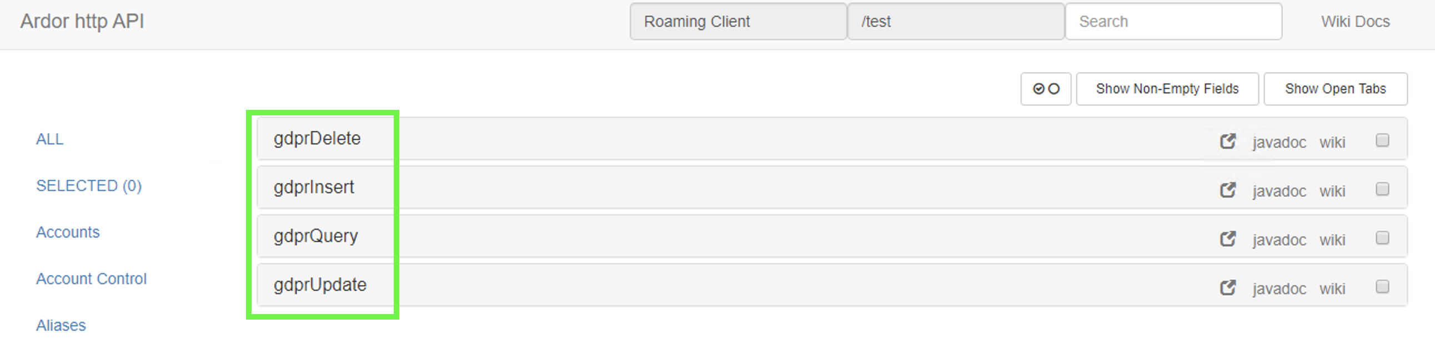Click the select-all circled checkmark icon
The image size is (1435, 354).
pyautogui.click(x=1040, y=89)
